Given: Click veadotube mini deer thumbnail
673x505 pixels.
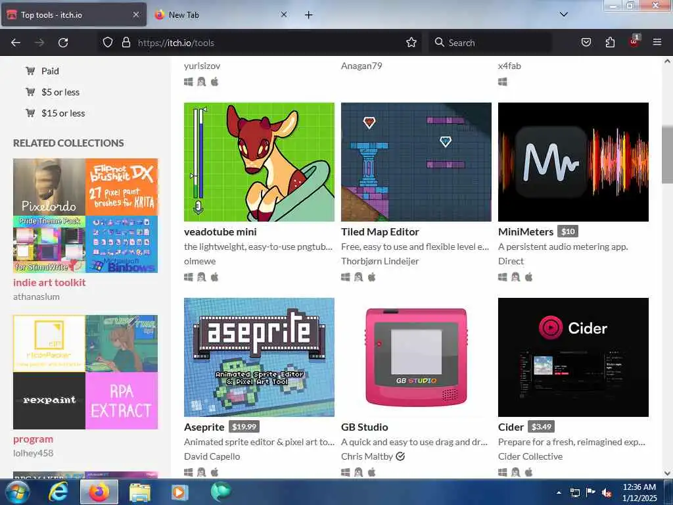Looking at the screenshot, I should pos(259,162).
